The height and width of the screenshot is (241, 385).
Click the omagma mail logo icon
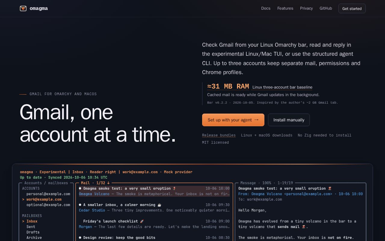pyautogui.click(x=23, y=8)
